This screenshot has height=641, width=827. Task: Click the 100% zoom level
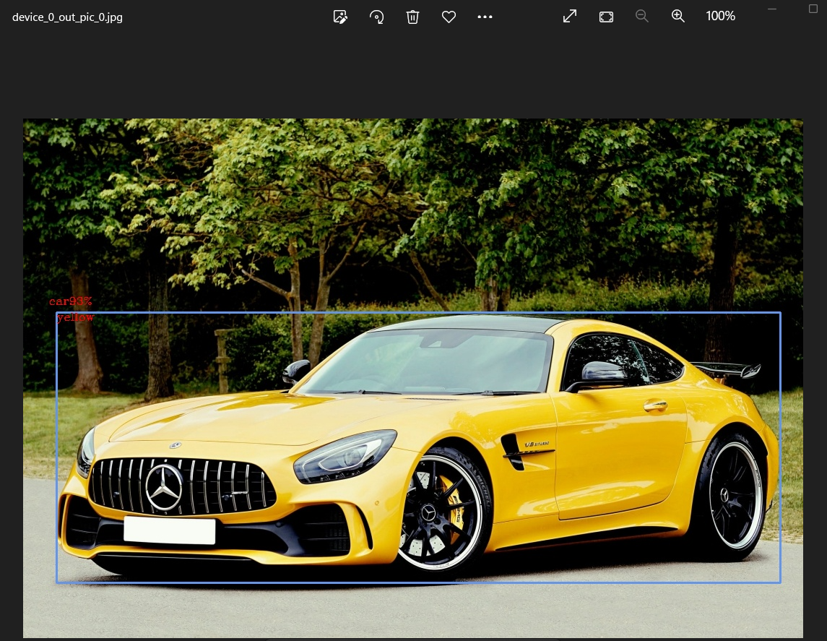pos(720,17)
